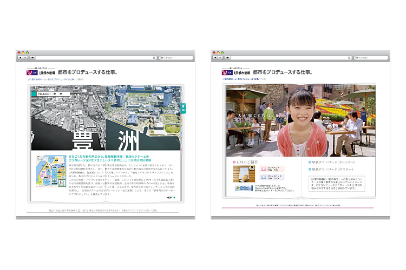Viewport: 406px width, 270px height.
Task: Click the large 洲 character on aerial photo
Action: pos(128,140)
